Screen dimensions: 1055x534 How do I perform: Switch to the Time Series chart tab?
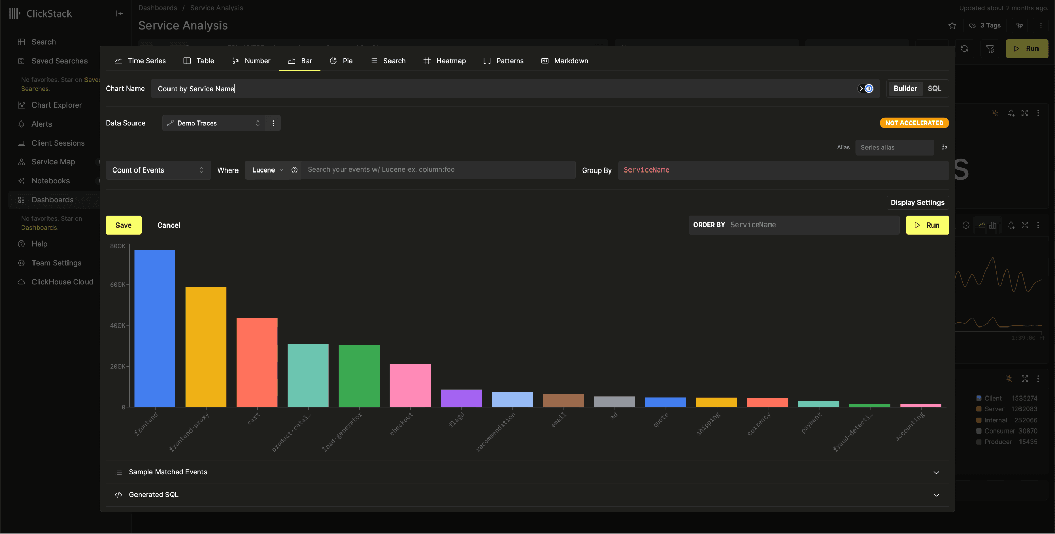point(140,61)
